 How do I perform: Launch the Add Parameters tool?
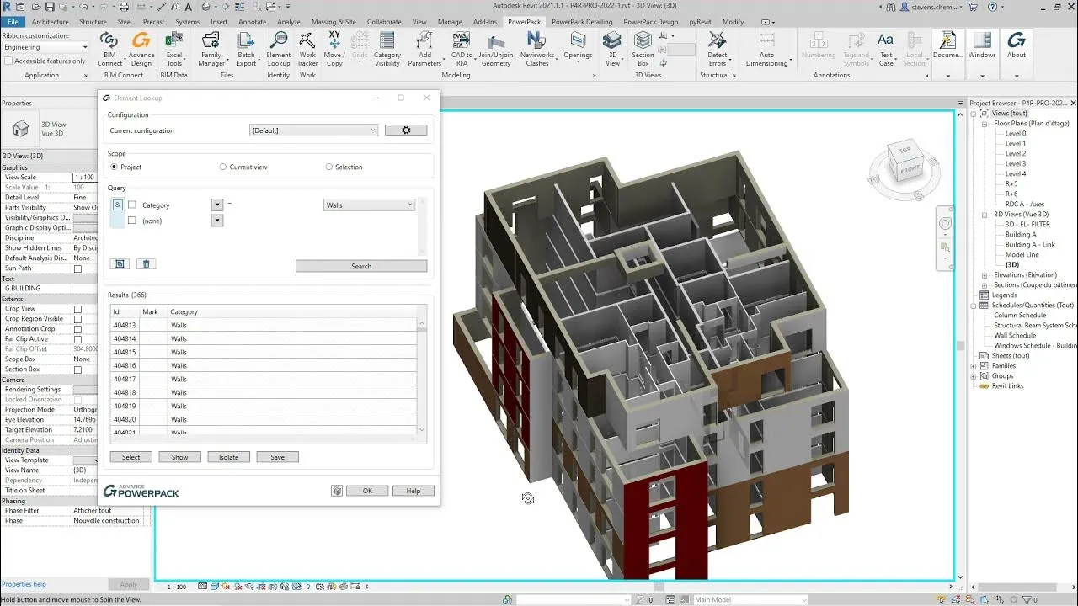click(424, 50)
